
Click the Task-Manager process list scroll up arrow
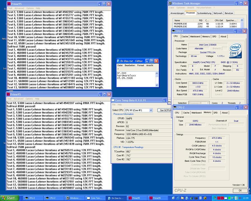coord(242,20)
